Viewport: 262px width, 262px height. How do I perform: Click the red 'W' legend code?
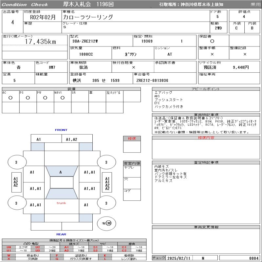point(9,255)
